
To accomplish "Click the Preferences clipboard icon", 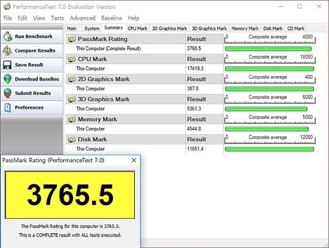I will coord(8,108).
